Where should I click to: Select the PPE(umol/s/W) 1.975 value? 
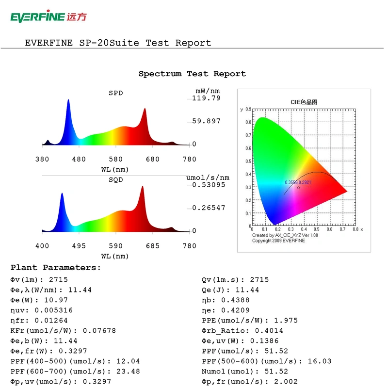point(249,321)
